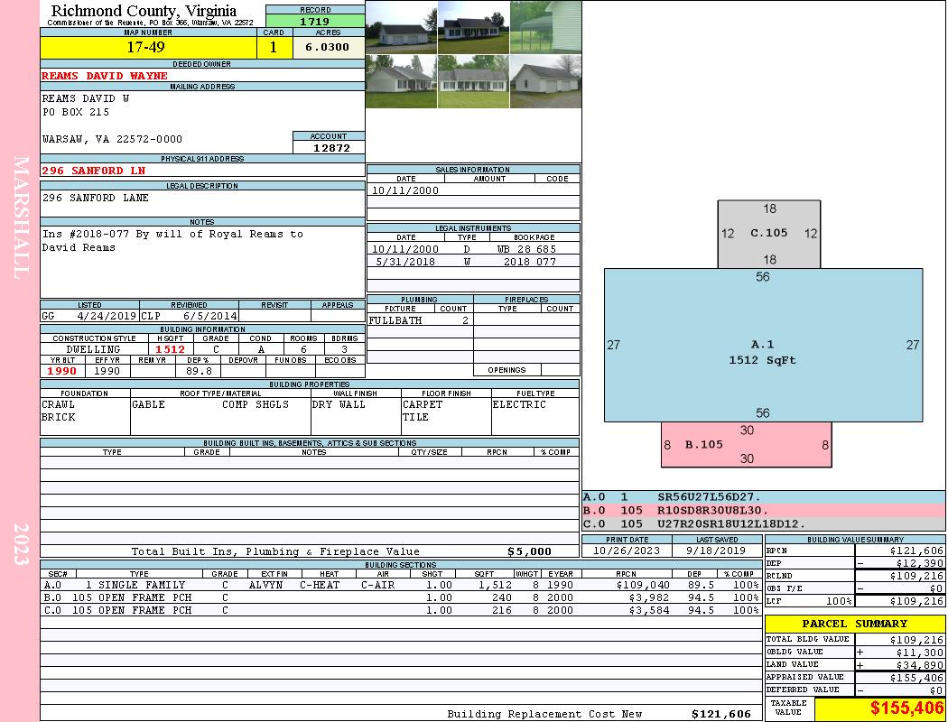Open the top-left house photo thumbnail
Image resolution: width=948 pixels, height=722 pixels.
pyautogui.click(x=402, y=27)
